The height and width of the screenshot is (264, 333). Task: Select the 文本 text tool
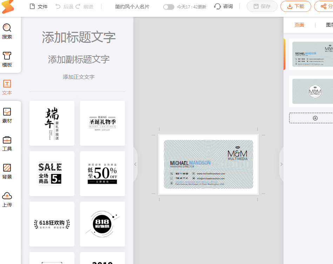(x=7, y=87)
